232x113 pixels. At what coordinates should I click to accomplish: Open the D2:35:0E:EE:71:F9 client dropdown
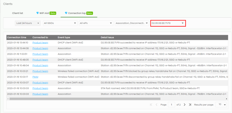point(168,23)
